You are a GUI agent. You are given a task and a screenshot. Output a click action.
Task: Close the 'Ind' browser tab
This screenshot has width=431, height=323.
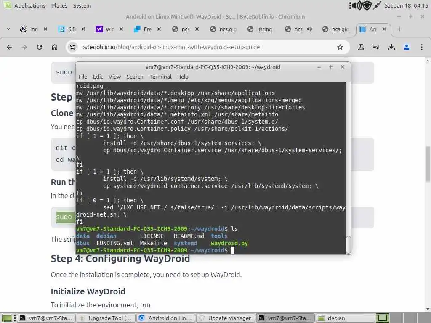tap(45, 29)
